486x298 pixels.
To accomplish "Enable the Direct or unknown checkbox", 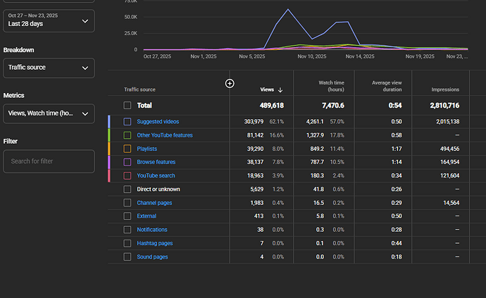I will pyautogui.click(x=127, y=189).
